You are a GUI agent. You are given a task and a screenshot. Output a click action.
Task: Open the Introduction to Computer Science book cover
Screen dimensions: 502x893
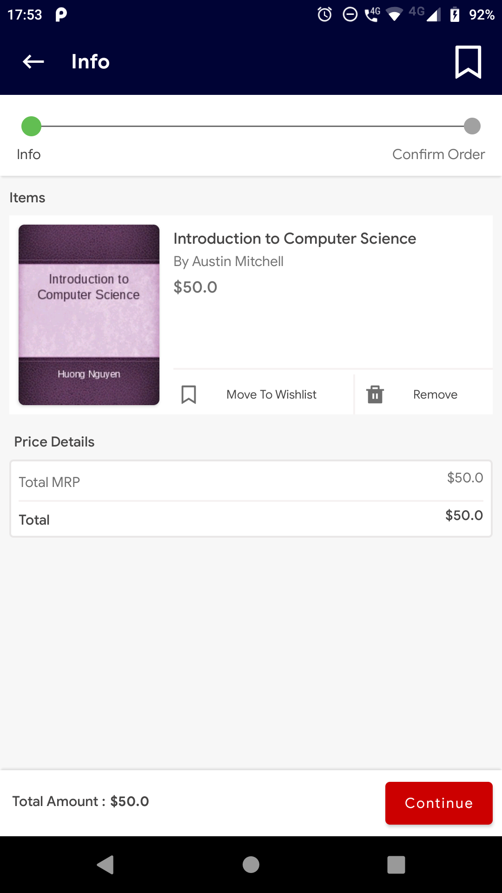point(89,315)
